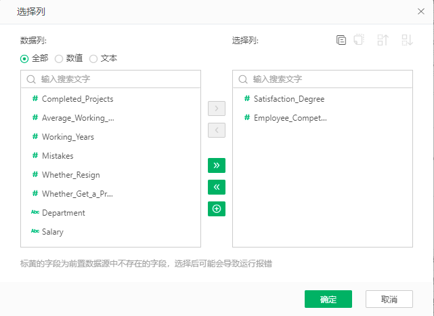434x316 pixels.
Task: Click the copy selected columns icon
Action: tap(341, 40)
